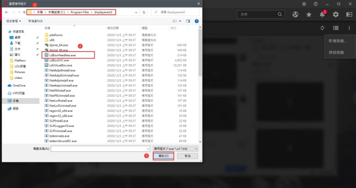The height and width of the screenshot is (188, 356).
Task: Open recent locations dropdown arrow
Action: (19, 12)
